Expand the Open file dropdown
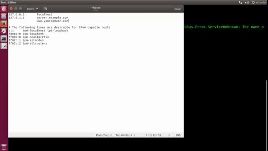This screenshot has height=151, width=268. click(32, 9)
